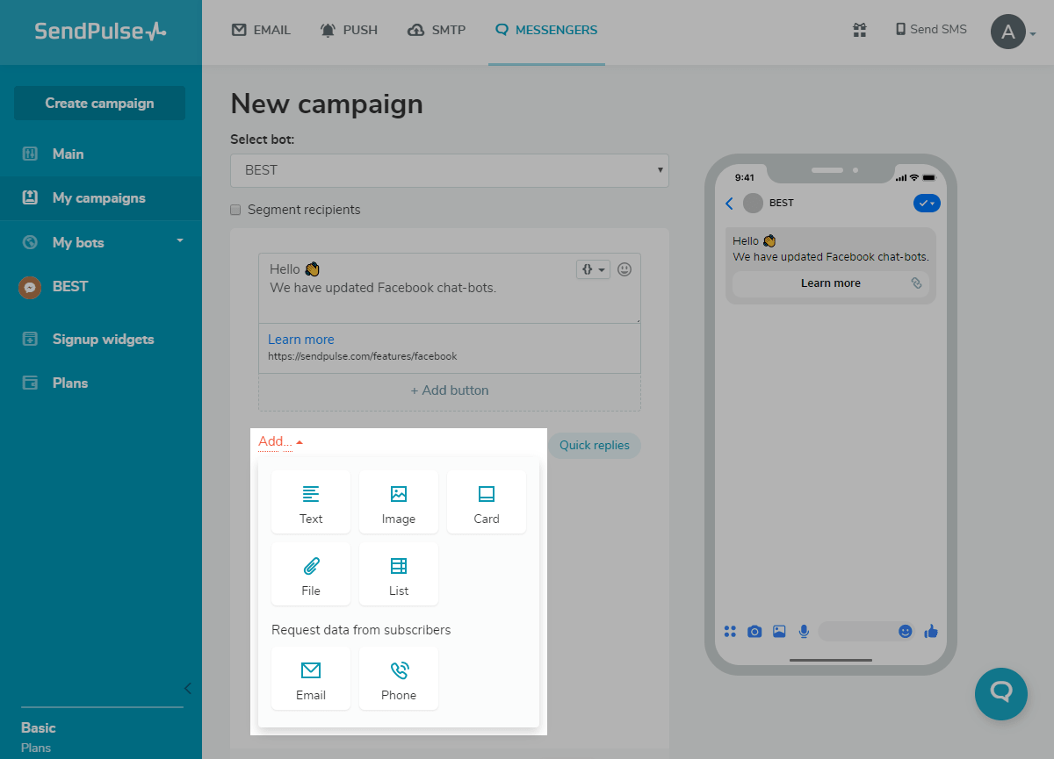Viewport: 1054px width, 759px height.
Task: Open the emoji picker in message editor
Action: point(624,269)
